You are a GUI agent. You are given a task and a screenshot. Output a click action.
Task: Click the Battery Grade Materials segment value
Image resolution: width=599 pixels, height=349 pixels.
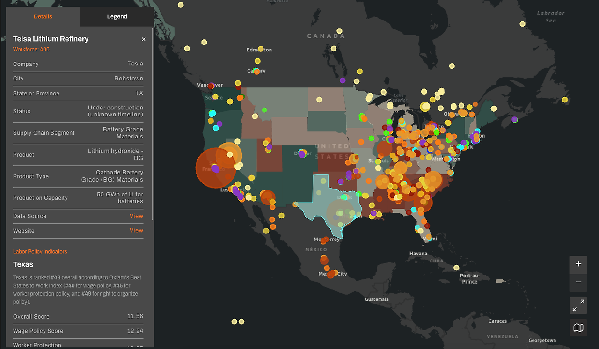[123, 133]
